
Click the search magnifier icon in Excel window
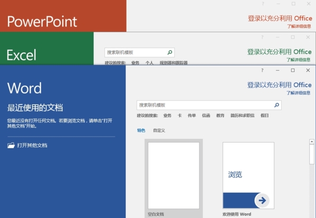coord(170,52)
